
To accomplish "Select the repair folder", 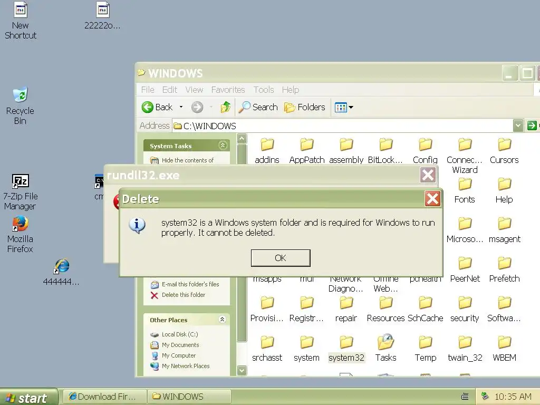I will click(x=346, y=310).
